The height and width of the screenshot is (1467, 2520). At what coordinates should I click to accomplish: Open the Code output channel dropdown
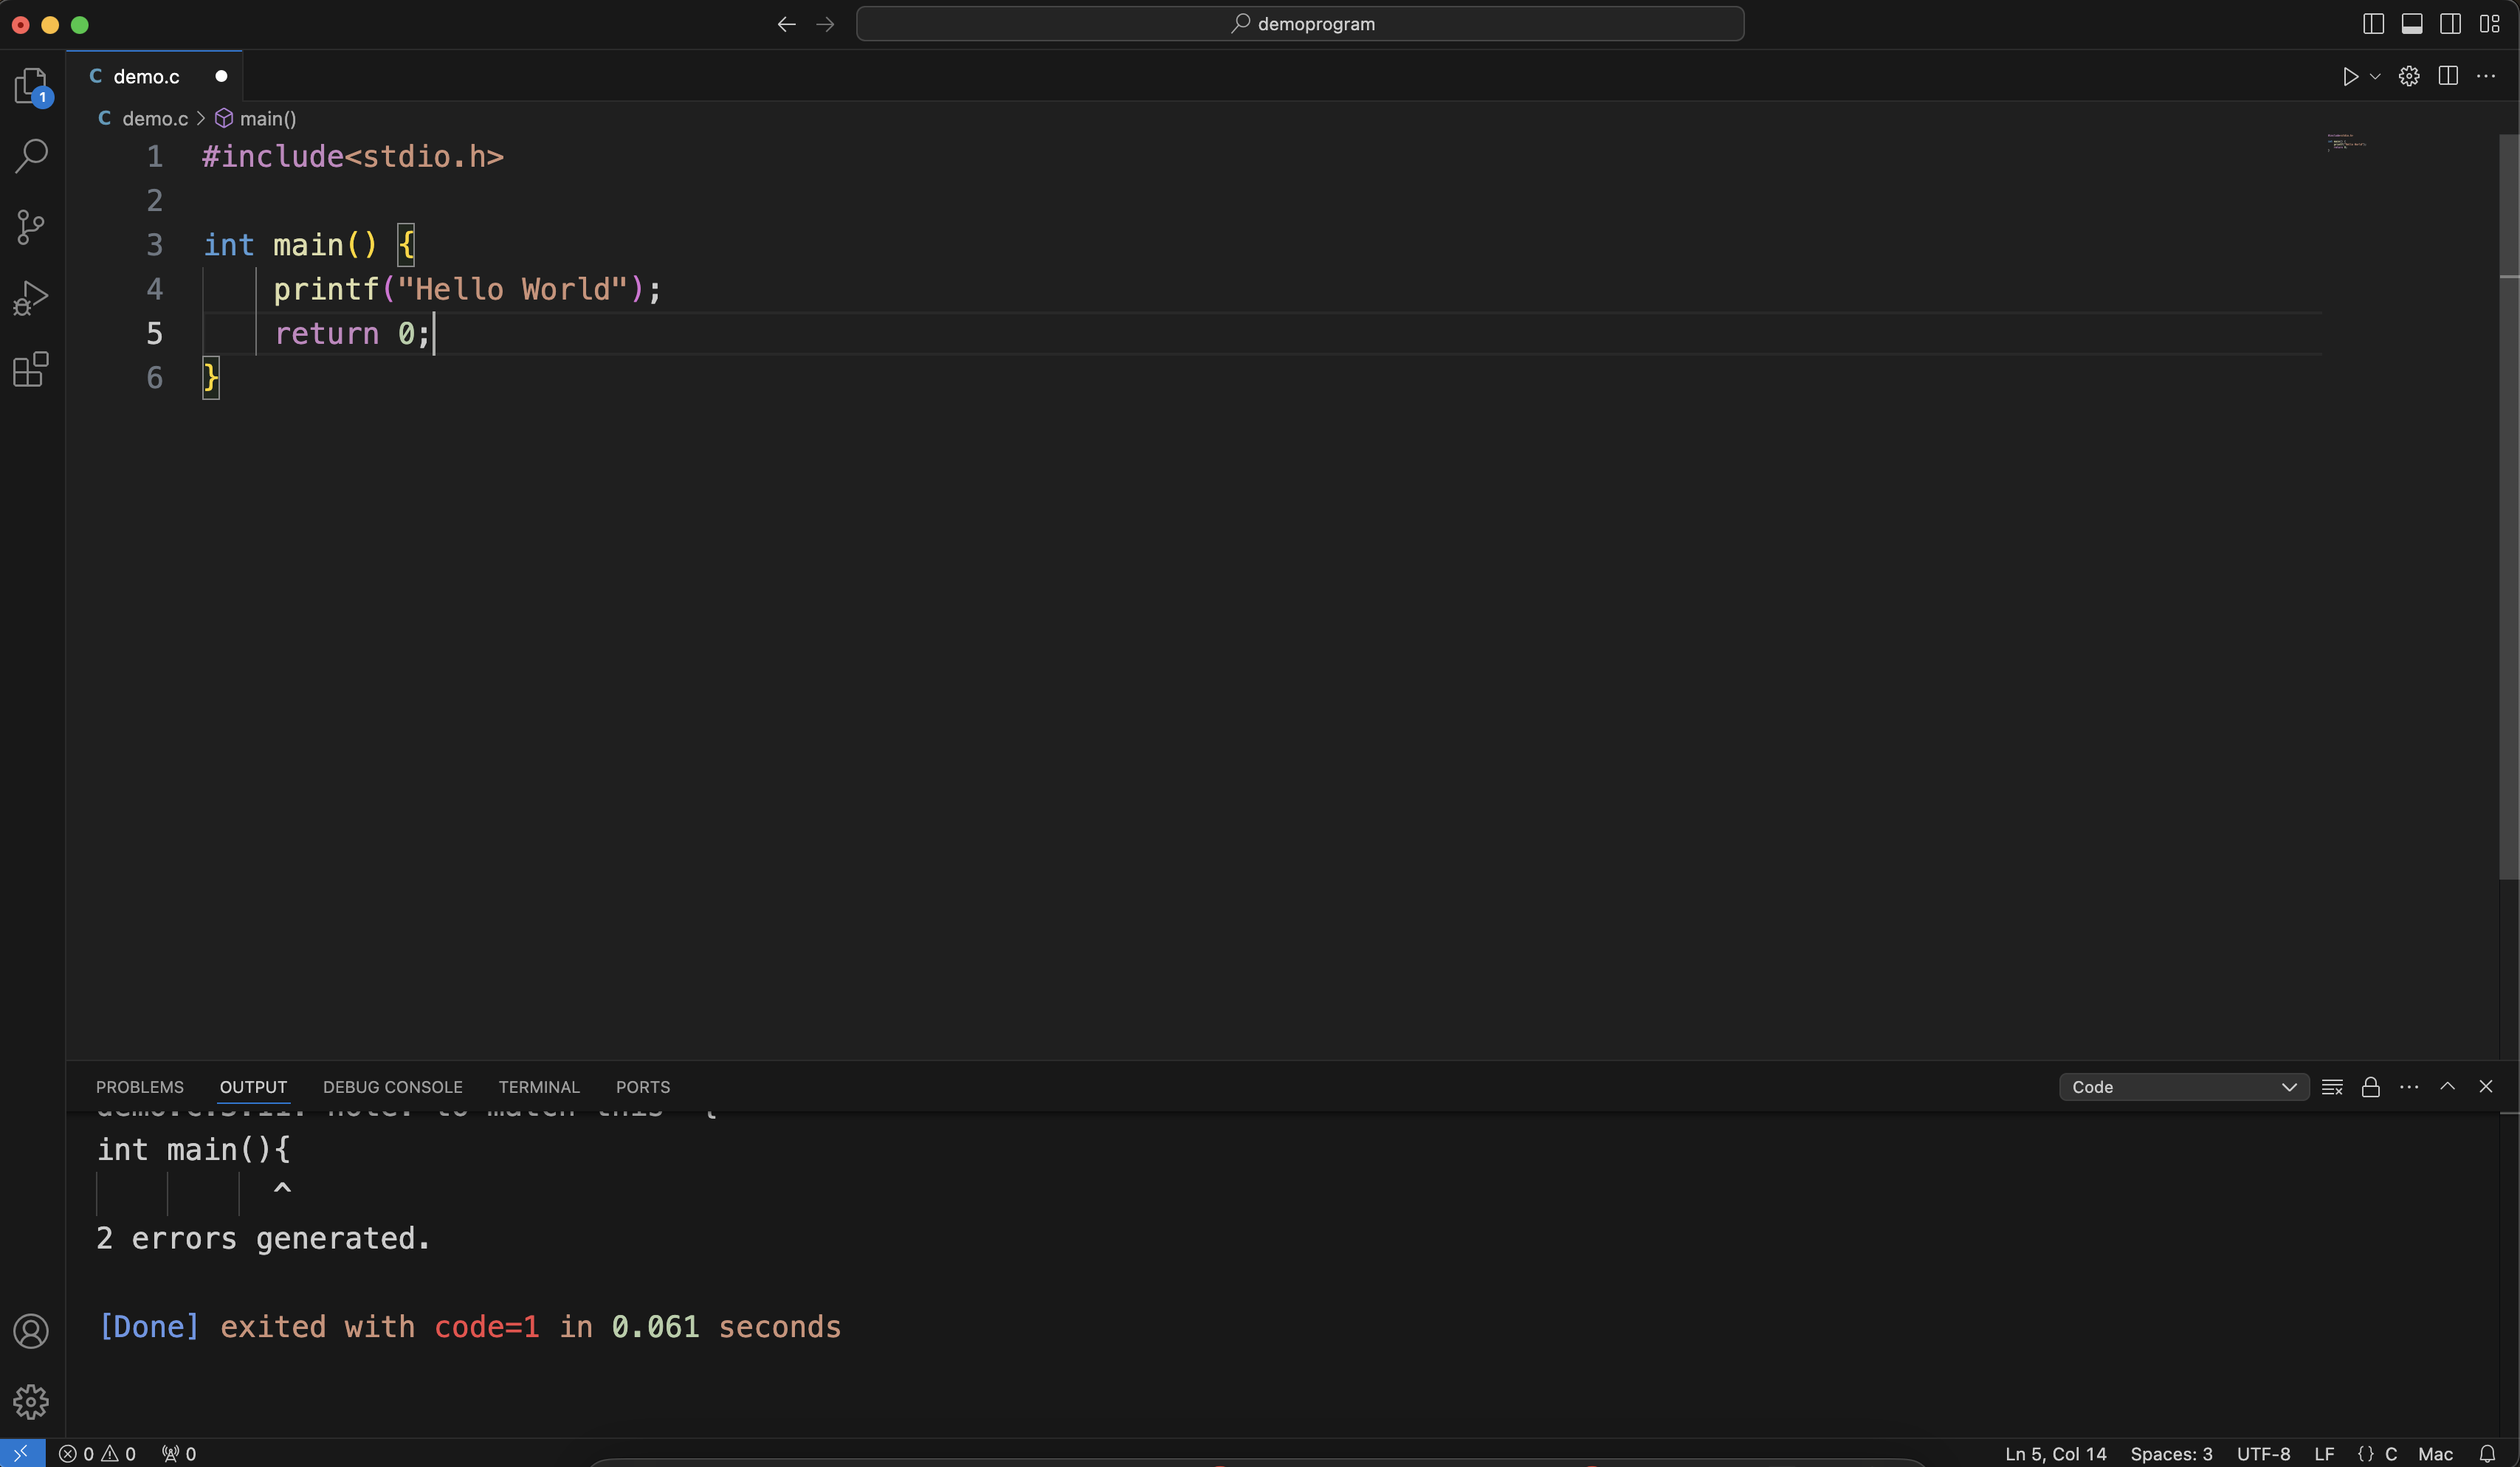2183,1087
